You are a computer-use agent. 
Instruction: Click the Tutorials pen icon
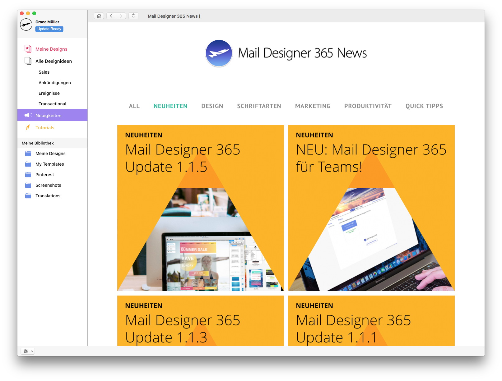click(x=28, y=127)
